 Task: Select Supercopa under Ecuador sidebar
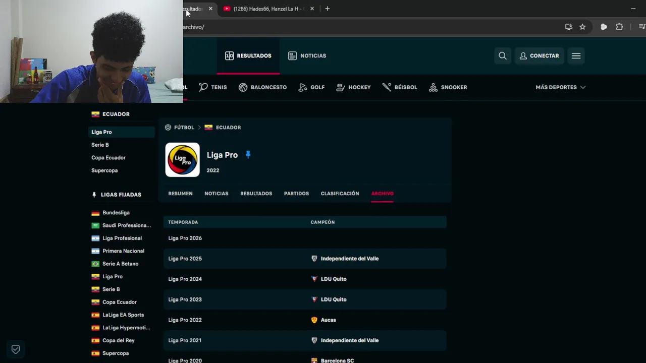tap(104, 170)
